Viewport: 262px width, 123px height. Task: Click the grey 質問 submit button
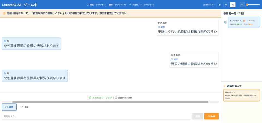click(x=197, y=116)
